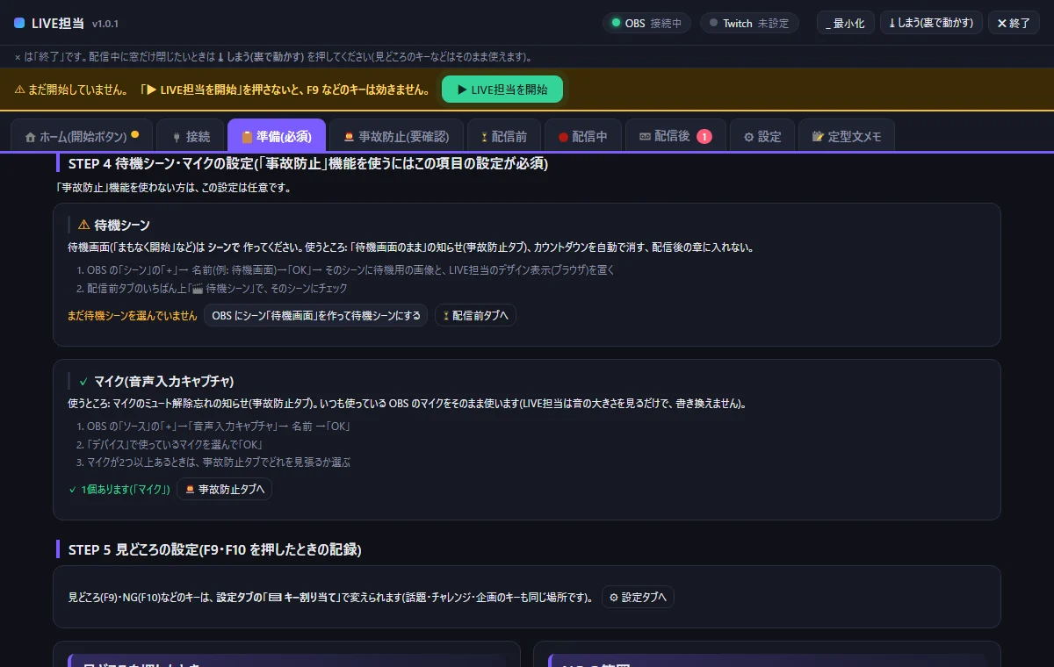This screenshot has width=1054, height=667.
Task: Open the 定型文メモ tab
Action: pos(847,136)
